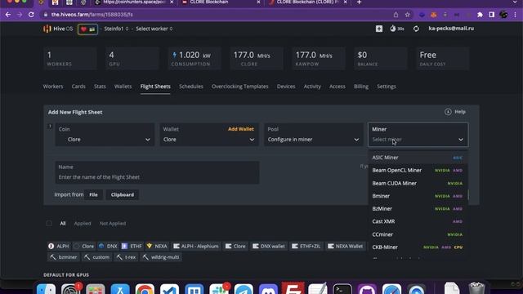Click Import from File button
The height and width of the screenshot is (294, 523).
[x=93, y=194]
